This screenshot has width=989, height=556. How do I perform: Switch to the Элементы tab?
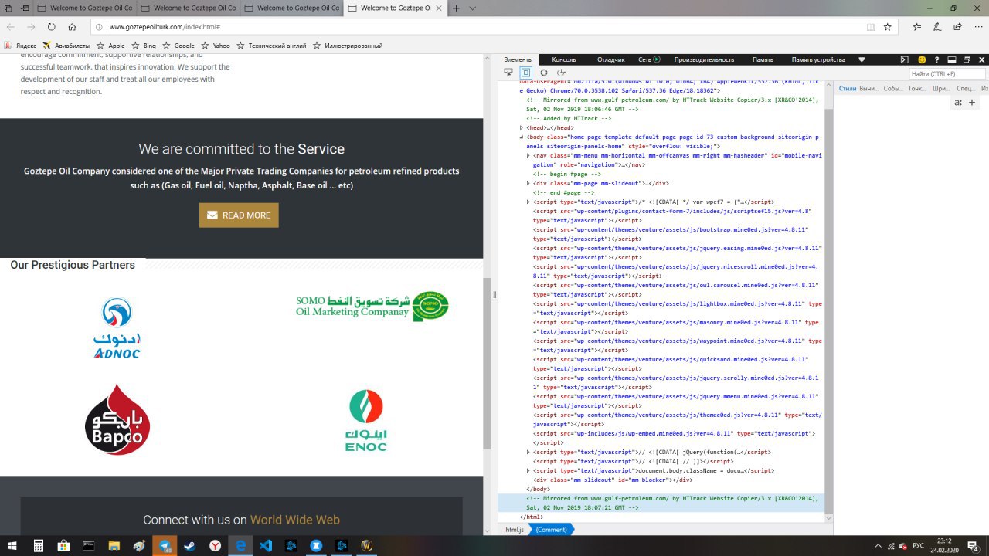(518, 59)
